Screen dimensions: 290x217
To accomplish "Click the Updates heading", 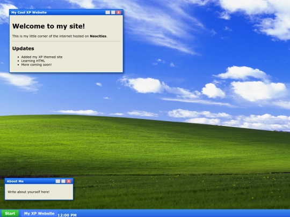I will click(x=23, y=49).
